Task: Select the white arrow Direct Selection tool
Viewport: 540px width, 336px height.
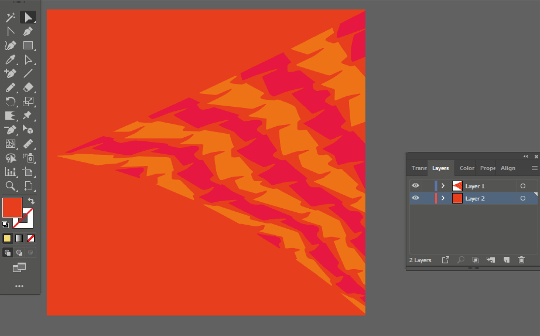Action: 28,59
